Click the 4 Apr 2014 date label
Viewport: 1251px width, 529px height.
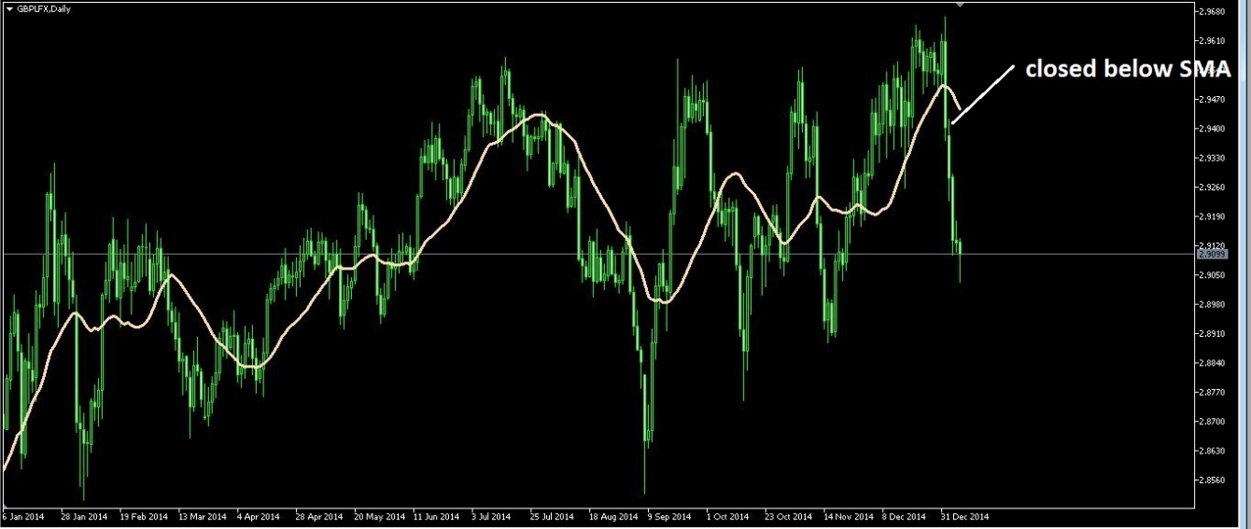259,516
